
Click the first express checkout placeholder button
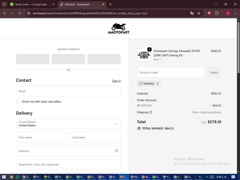(x=33, y=59)
